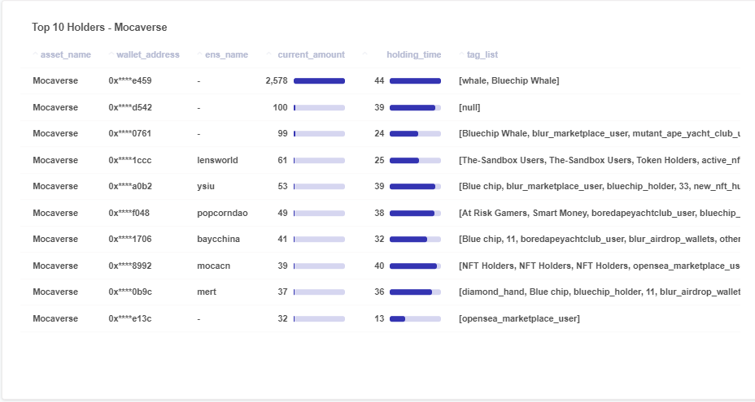Click holding time bar for value 13
The height and width of the screenshot is (402, 755).
coord(415,319)
